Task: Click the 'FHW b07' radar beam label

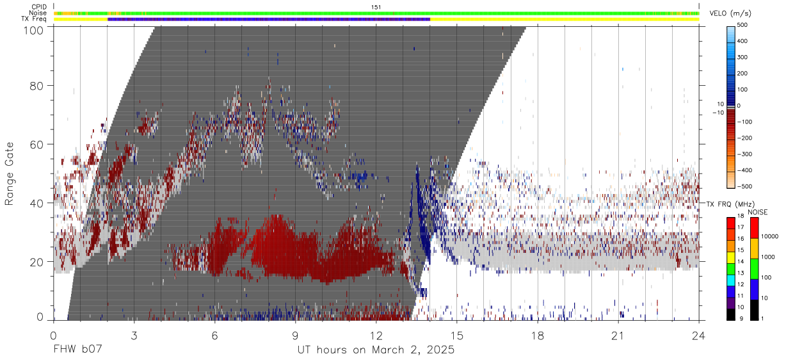Action: pos(77,350)
